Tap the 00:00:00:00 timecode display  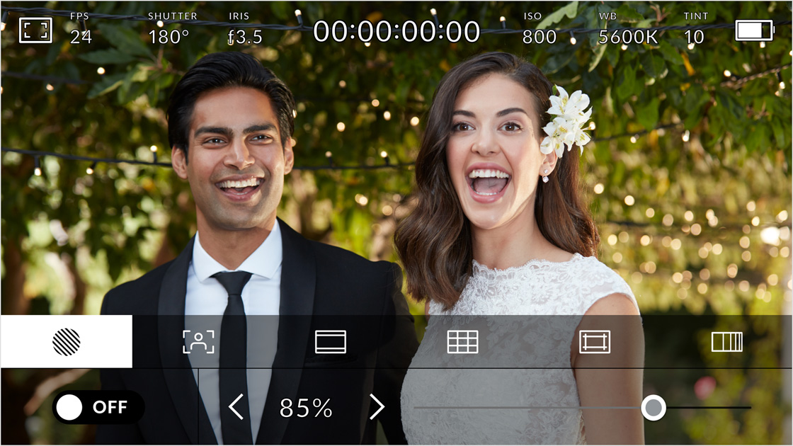coord(396,31)
